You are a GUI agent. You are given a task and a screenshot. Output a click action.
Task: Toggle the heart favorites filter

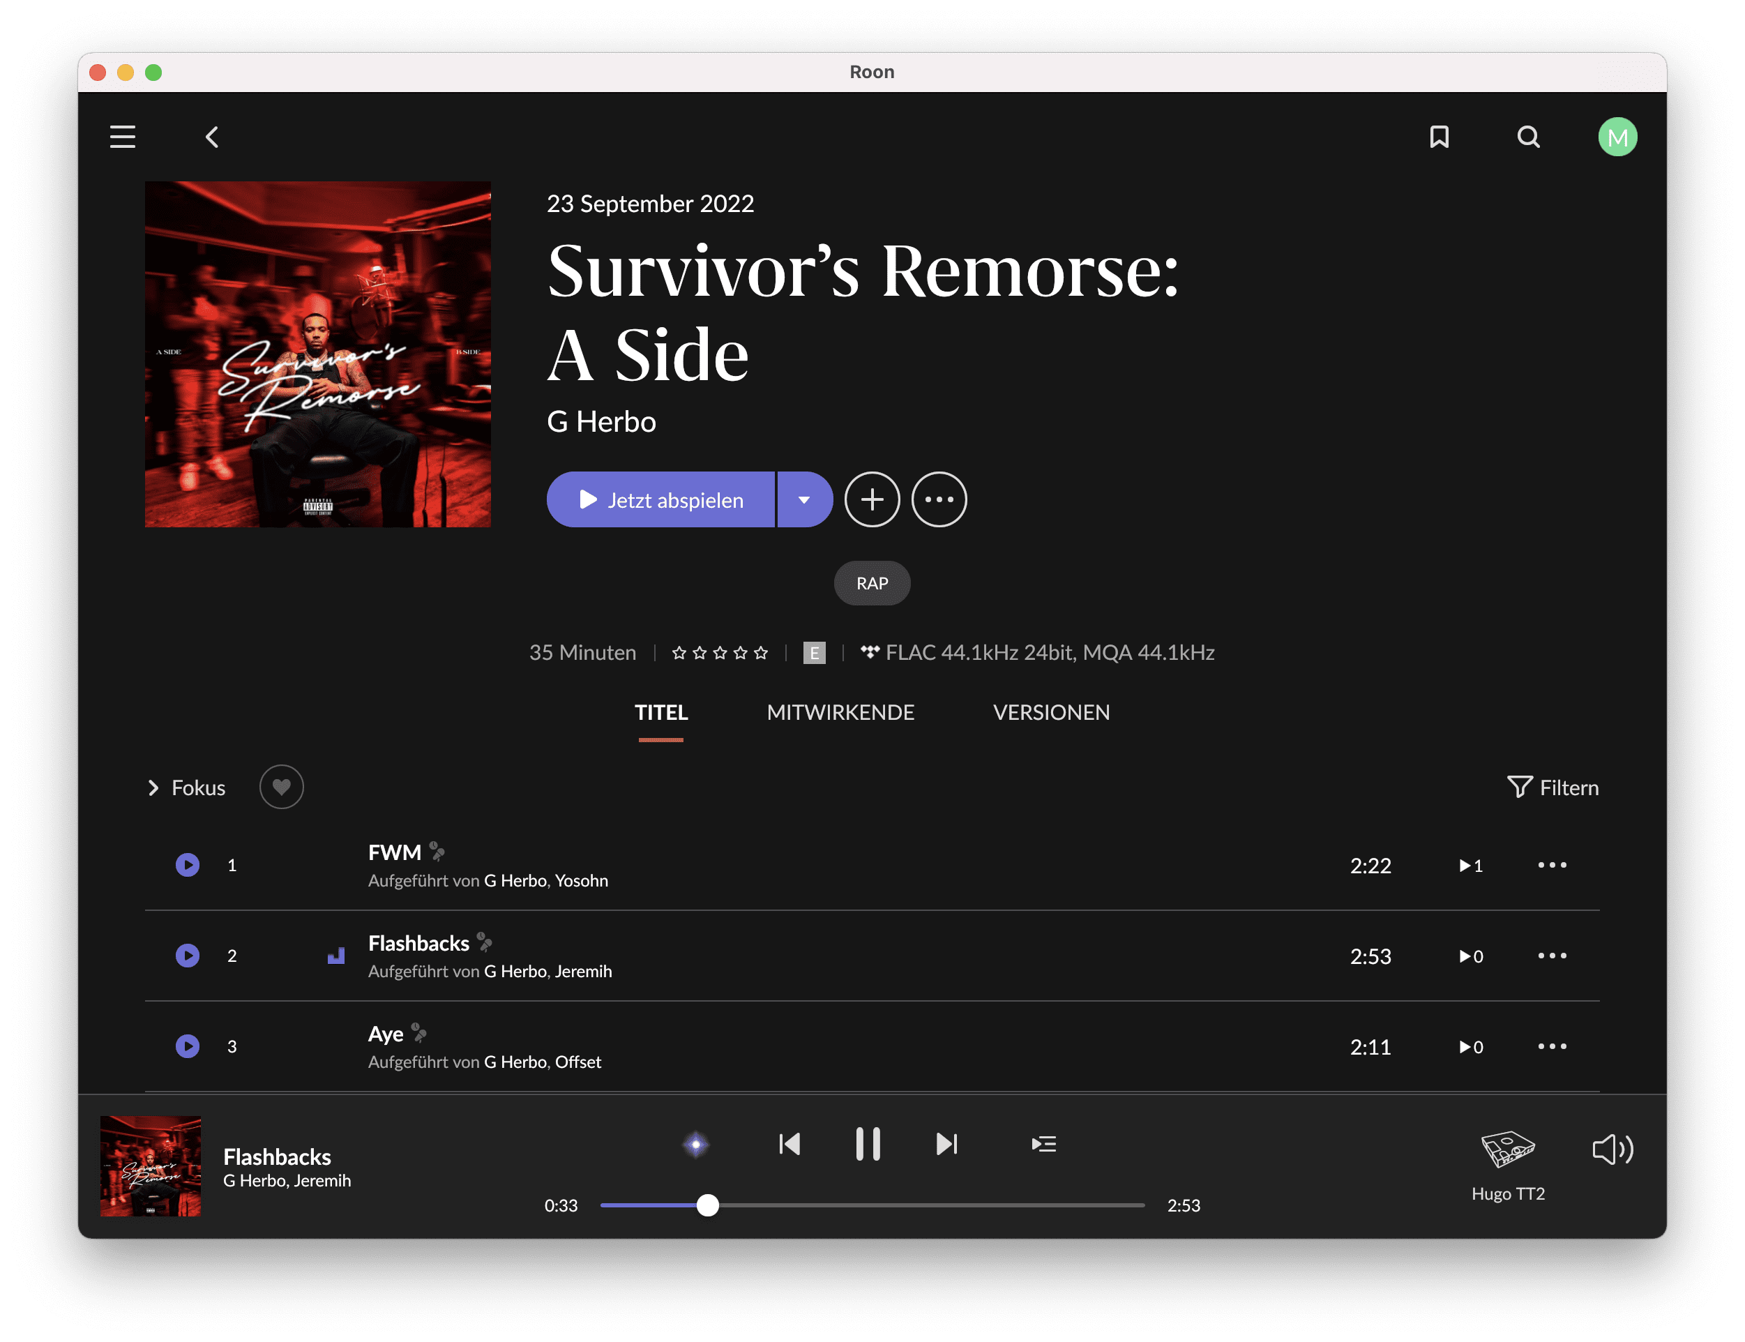pyautogui.click(x=281, y=787)
